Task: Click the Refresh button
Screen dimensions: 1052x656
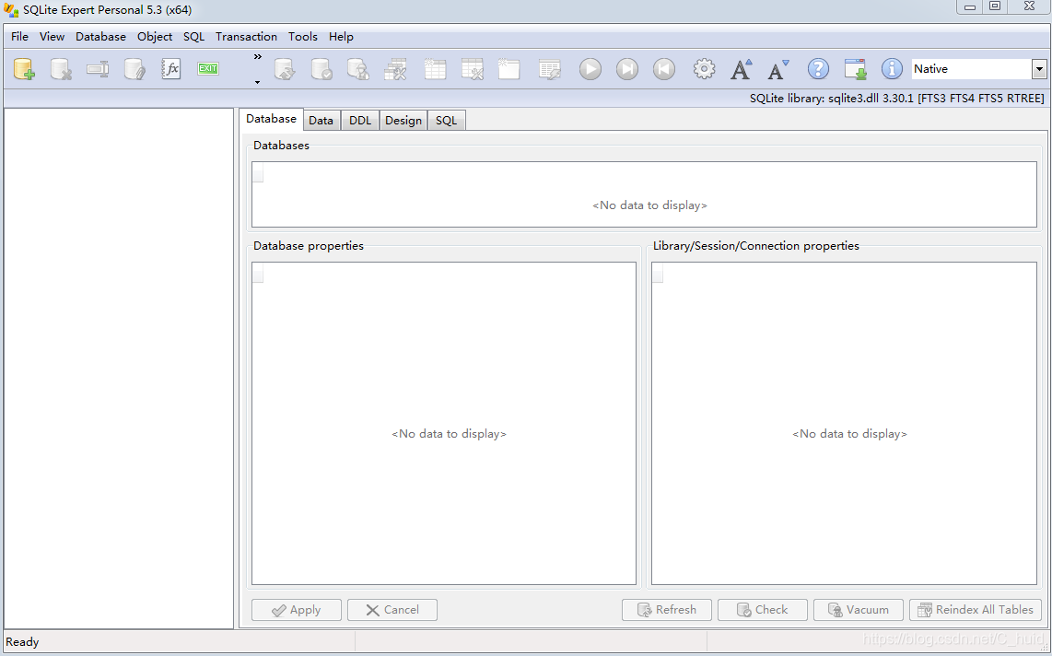Action: click(x=667, y=610)
